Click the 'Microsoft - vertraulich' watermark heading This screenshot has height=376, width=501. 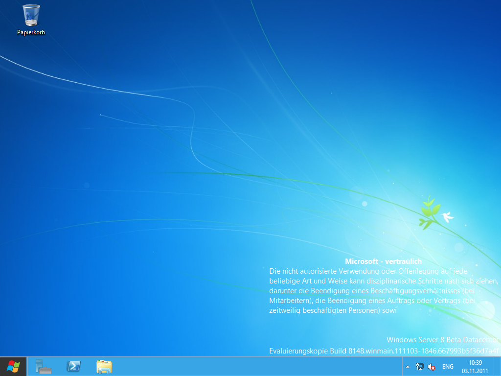pos(383,261)
